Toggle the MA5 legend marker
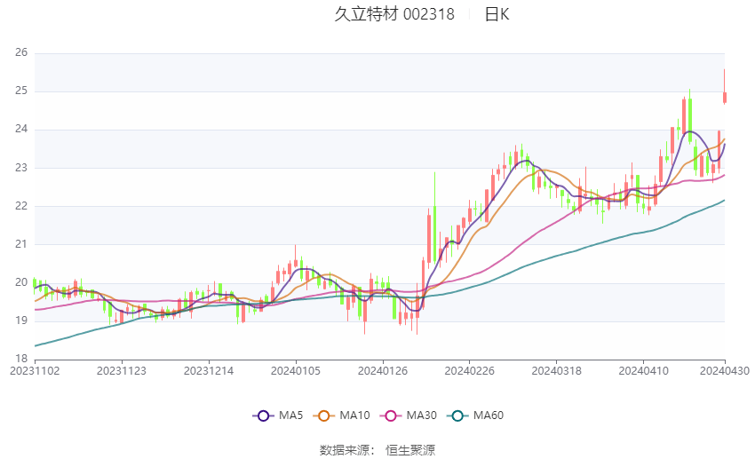Image resolution: width=755 pixels, height=459 pixels. point(264,415)
